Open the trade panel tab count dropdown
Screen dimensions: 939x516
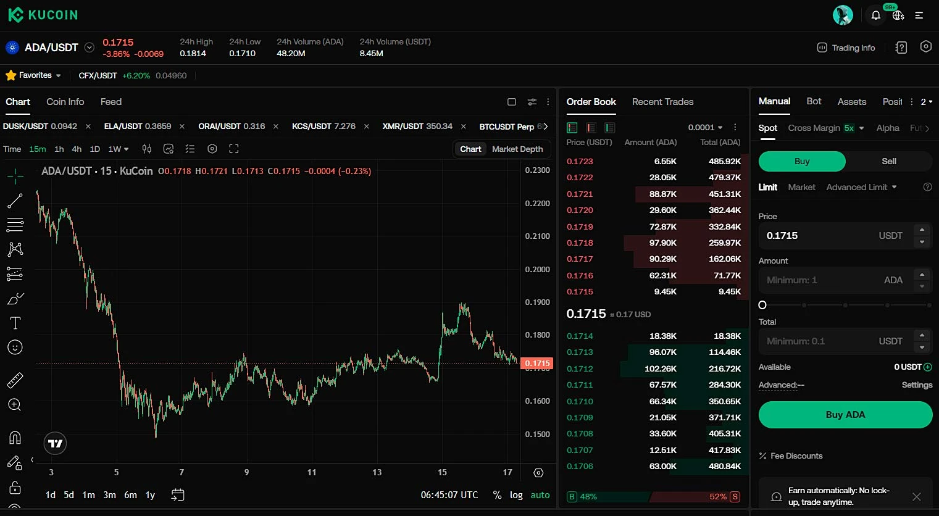pyautogui.click(x=927, y=102)
